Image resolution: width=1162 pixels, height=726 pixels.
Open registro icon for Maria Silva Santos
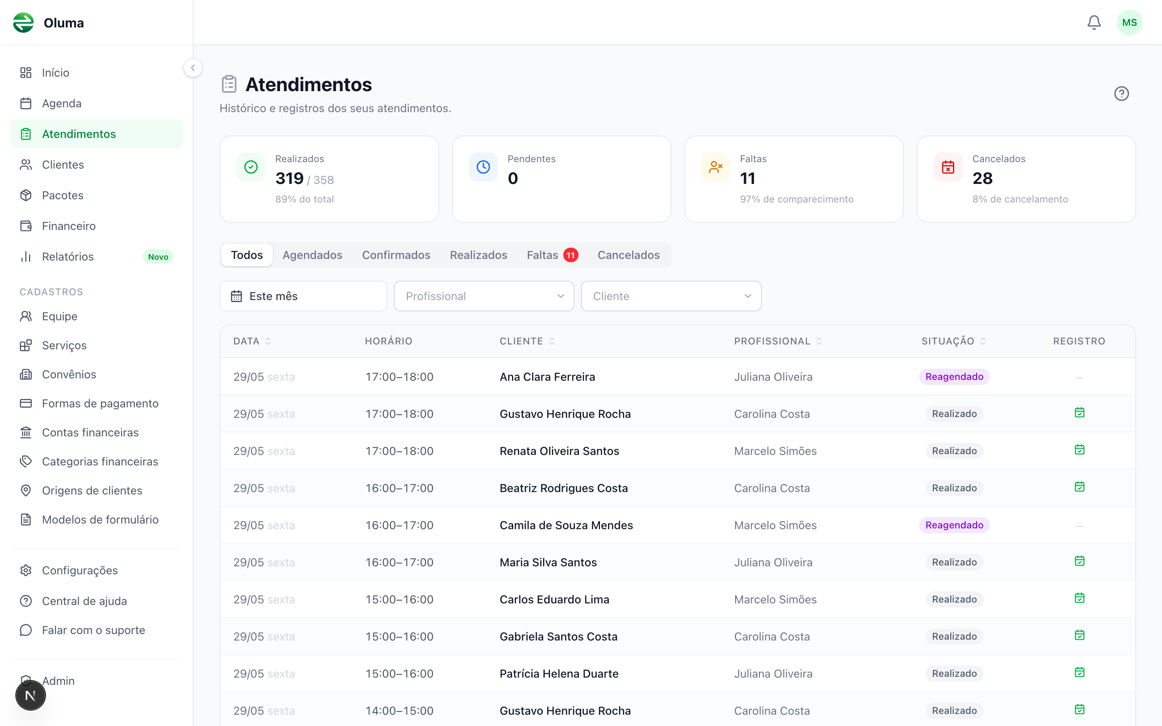click(1079, 561)
